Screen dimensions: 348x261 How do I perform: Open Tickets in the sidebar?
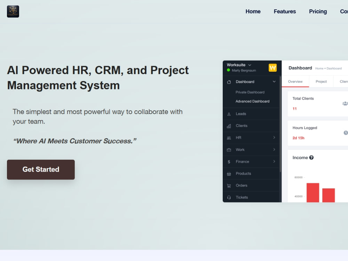click(242, 197)
